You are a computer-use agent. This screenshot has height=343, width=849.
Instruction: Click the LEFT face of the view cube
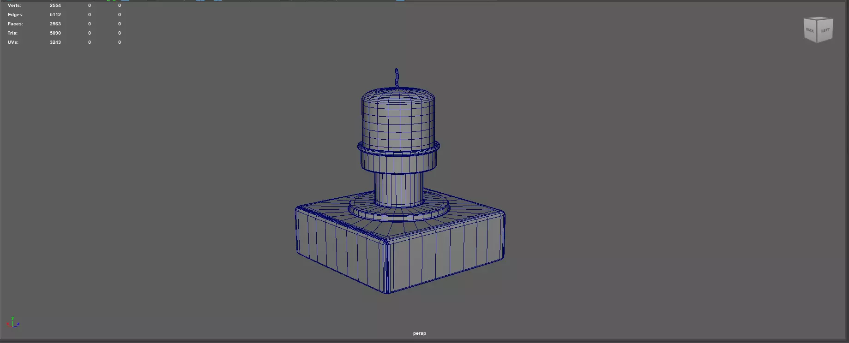click(825, 30)
